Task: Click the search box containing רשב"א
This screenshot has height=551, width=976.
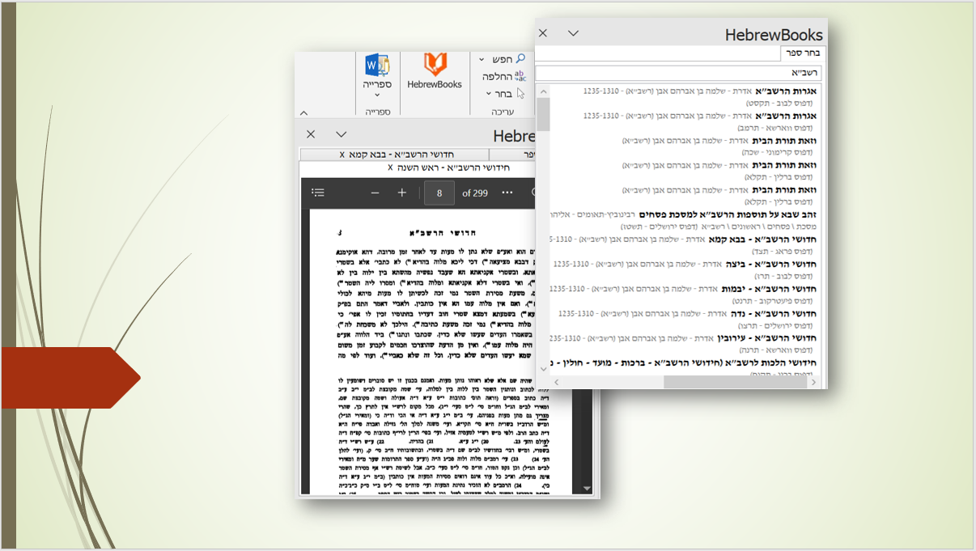Action: 678,73
